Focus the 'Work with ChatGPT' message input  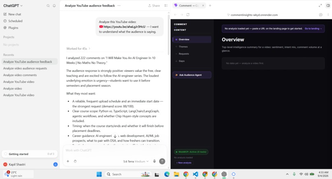tap(115, 150)
